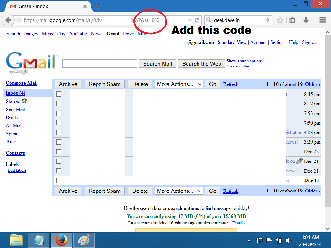331x248 pixels.
Task: Check the message received at 8:12 pm
Action: point(59,104)
